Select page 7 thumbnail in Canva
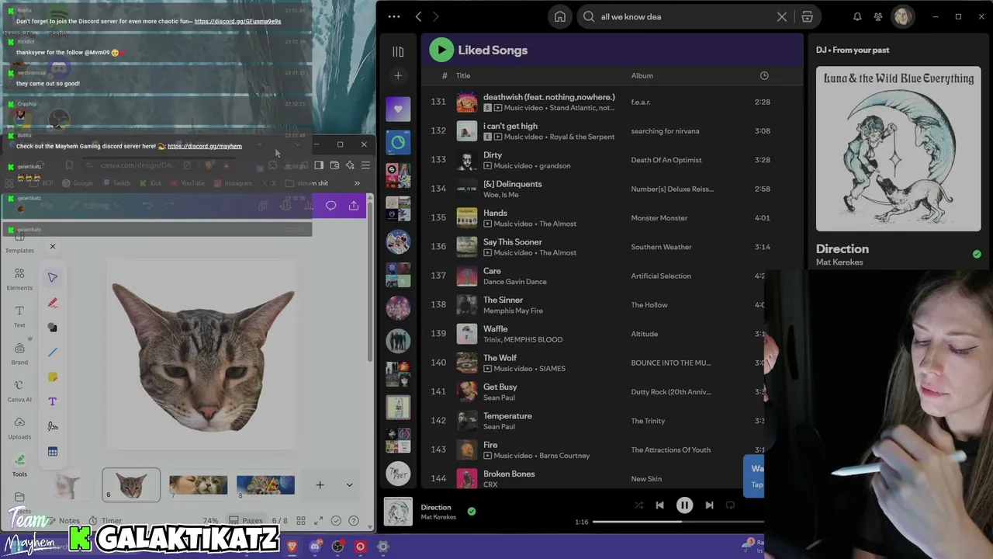 click(199, 485)
